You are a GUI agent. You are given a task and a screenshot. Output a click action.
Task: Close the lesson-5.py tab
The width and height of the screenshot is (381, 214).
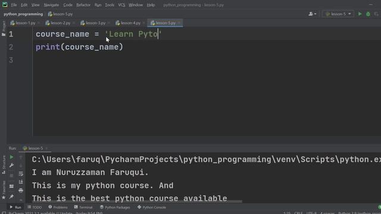click(179, 23)
